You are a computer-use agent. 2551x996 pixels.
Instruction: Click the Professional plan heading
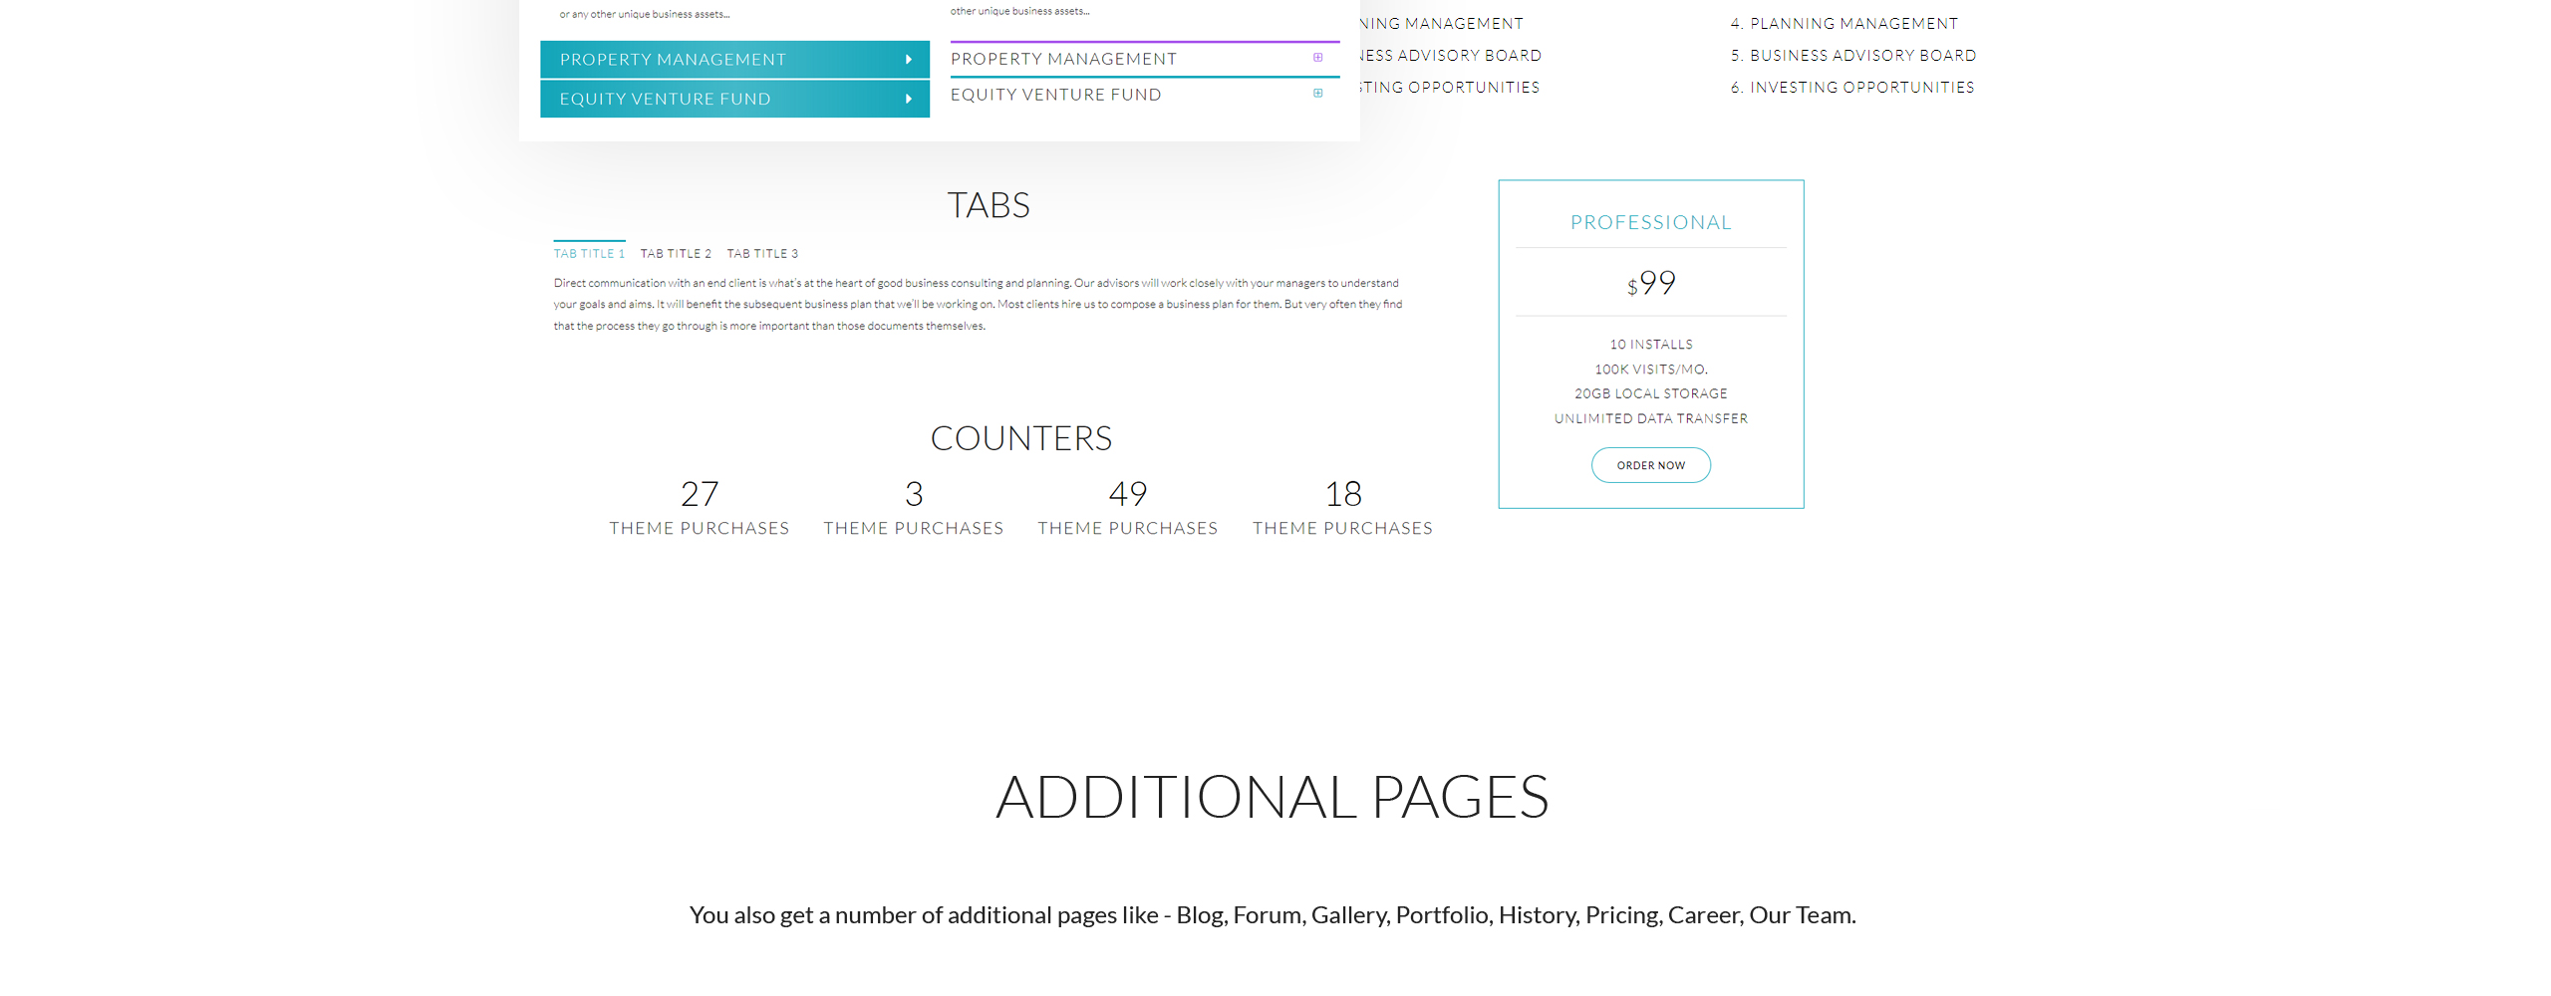1651,222
